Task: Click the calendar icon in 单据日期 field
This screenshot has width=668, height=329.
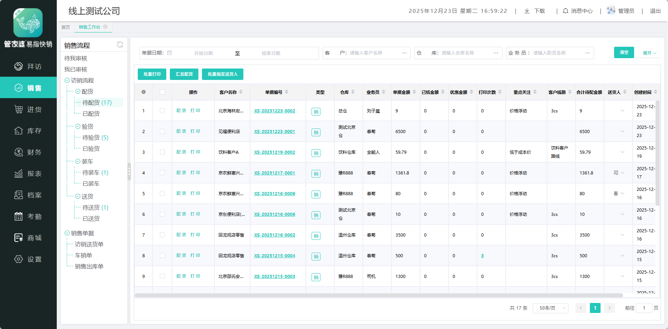Action: pos(169,53)
